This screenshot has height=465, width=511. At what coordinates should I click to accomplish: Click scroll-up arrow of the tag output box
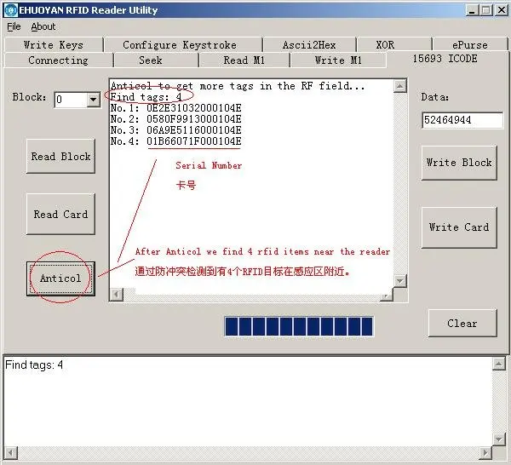[x=400, y=86]
